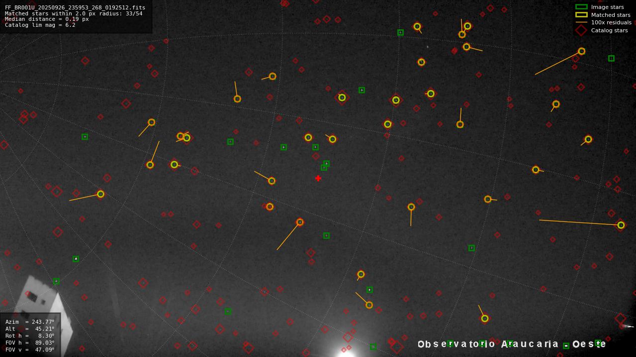Click the 'FOV h = 89.03°' readout
636x357 pixels.
tap(30, 343)
